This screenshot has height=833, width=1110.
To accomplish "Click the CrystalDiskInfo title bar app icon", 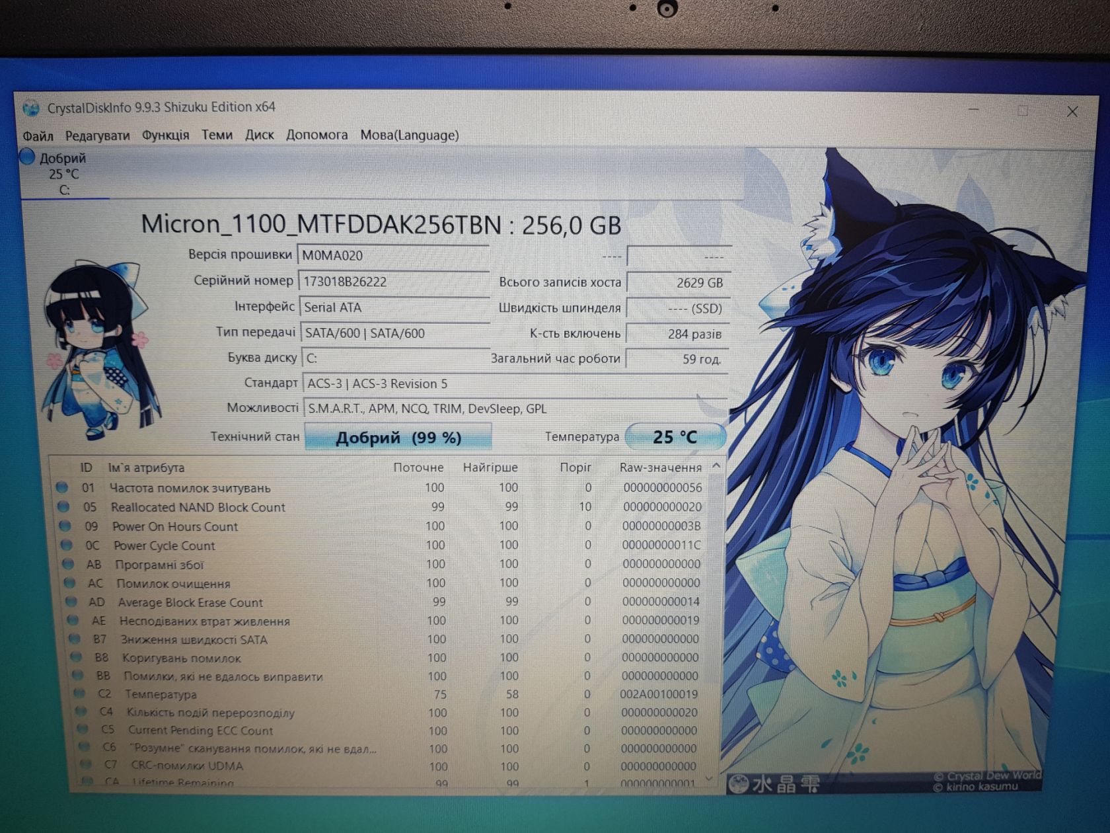I will click(x=31, y=108).
